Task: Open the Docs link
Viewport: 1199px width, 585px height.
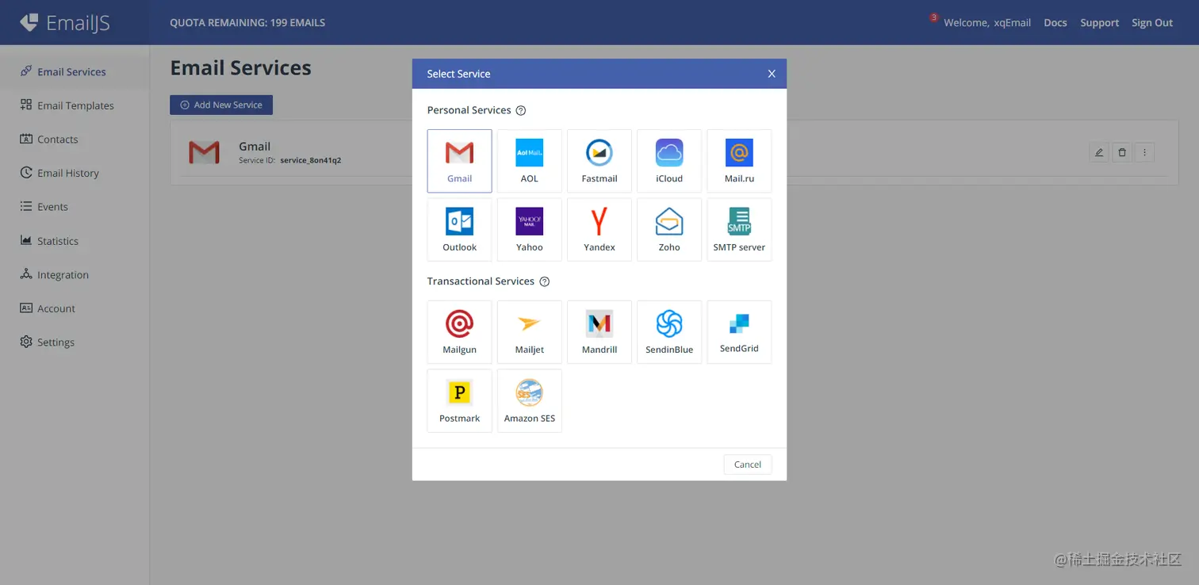Action: pyautogui.click(x=1055, y=23)
